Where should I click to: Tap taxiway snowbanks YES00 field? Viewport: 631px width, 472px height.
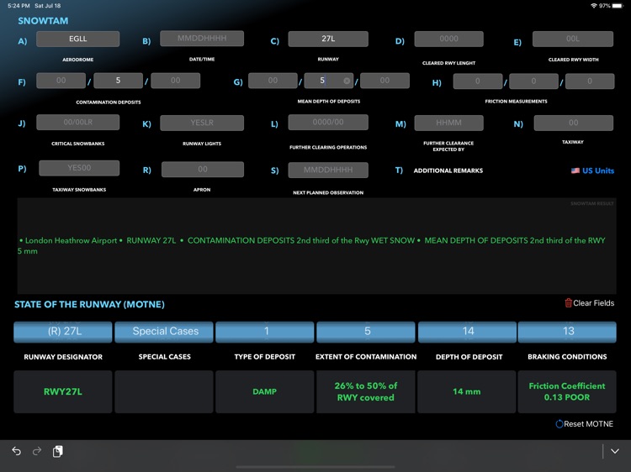79,168
